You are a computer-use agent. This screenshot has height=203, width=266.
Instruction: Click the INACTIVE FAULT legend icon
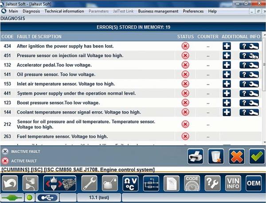(x=5, y=152)
